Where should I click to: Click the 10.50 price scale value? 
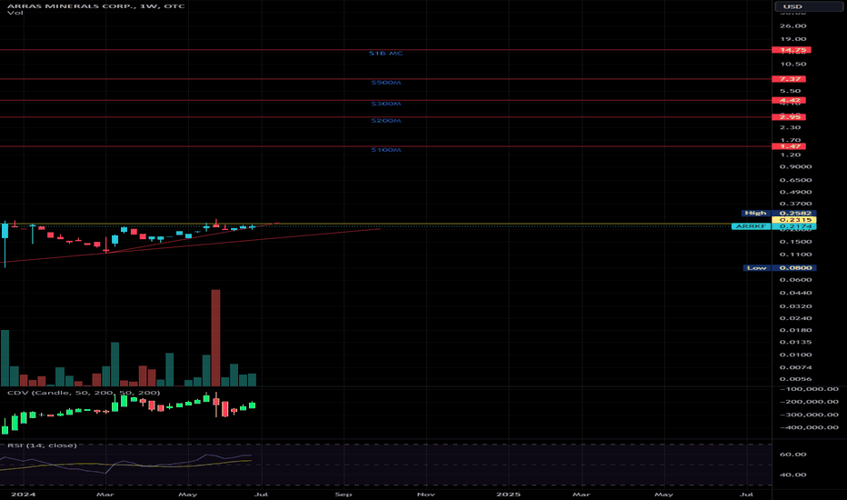click(793, 64)
